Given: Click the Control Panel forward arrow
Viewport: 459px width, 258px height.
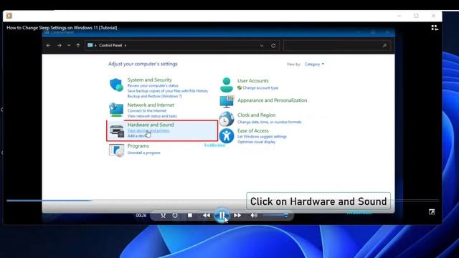Looking at the screenshot, I should tap(59, 45).
